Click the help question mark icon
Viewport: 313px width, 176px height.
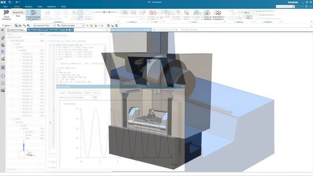[x=307, y=6]
